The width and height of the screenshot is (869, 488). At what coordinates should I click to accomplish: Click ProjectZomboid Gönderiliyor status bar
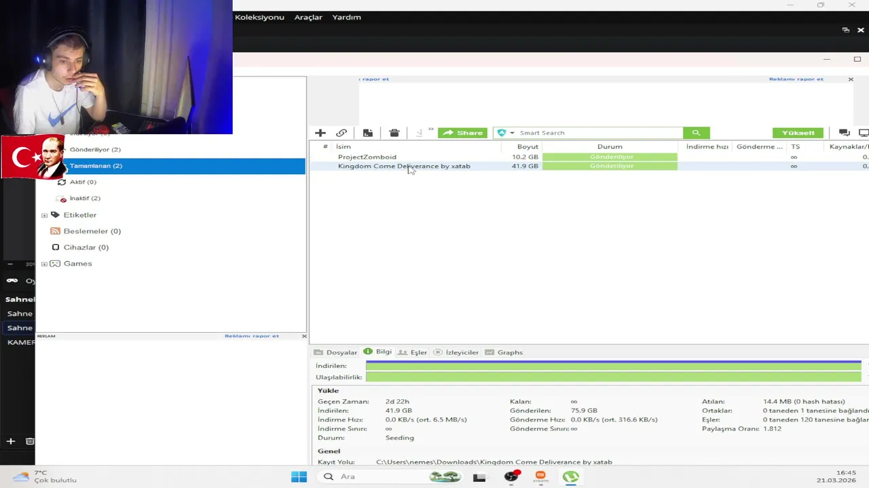click(x=610, y=157)
